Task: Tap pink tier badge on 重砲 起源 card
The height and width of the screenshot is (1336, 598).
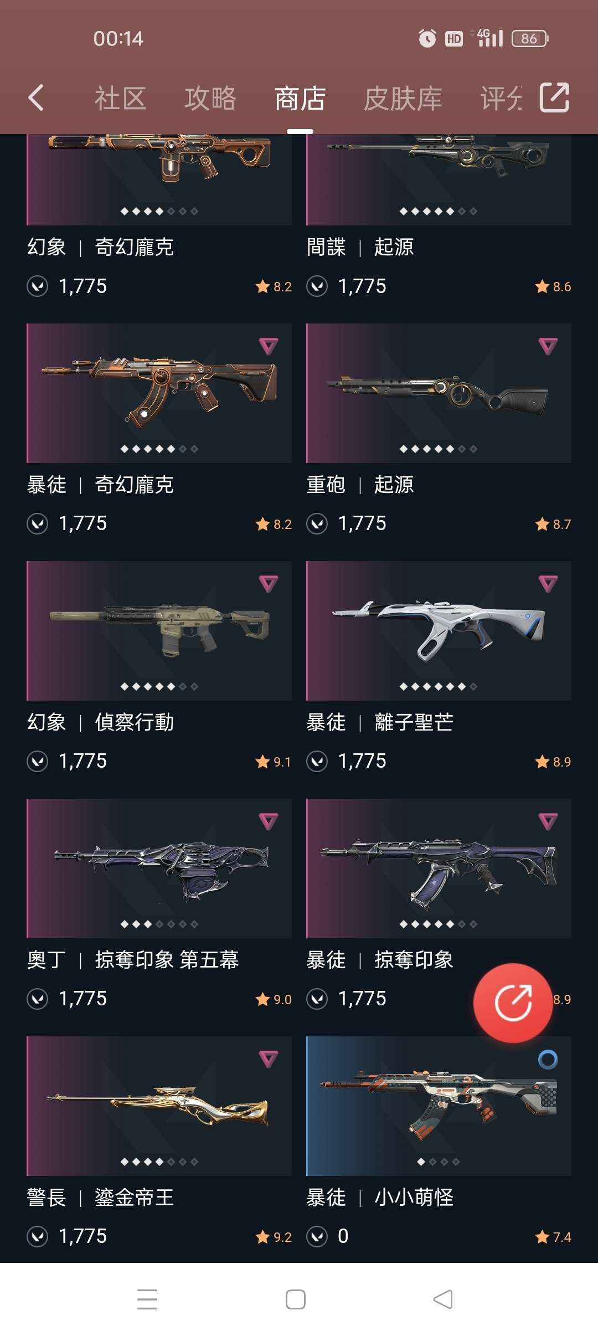Action: 548,347
